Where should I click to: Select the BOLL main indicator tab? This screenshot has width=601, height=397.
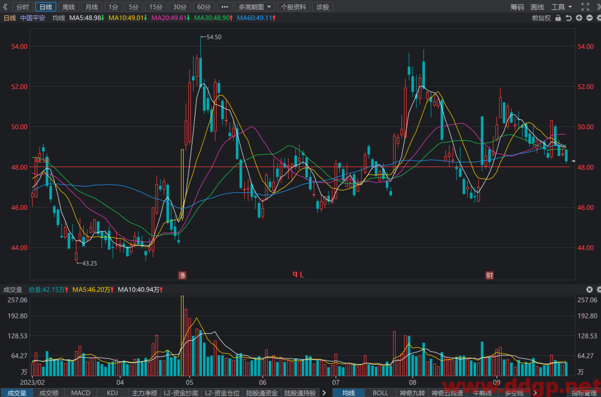pos(380,393)
